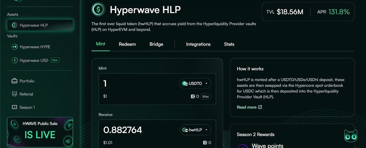Open the Integrations tab
The width and height of the screenshot is (366, 148).
click(198, 44)
